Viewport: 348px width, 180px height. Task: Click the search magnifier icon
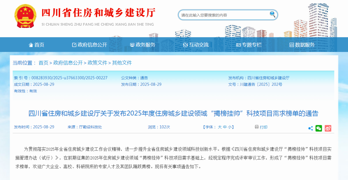coord(272,14)
